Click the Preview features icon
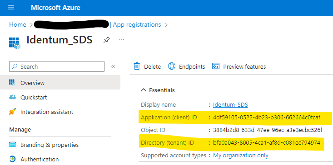Image resolution: width=333 pixels, height=165 pixels. pos(216,66)
